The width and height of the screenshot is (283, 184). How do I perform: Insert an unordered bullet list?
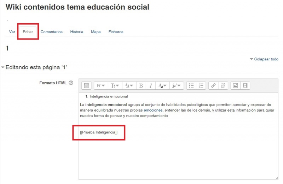click(x=191, y=85)
